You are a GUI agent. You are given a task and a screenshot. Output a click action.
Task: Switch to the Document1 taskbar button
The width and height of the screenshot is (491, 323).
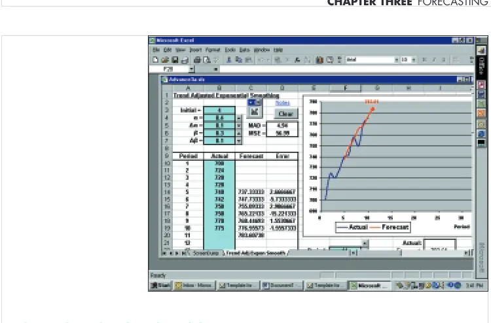pos(282,286)
